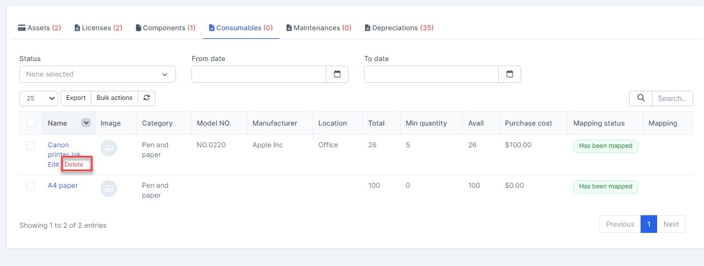This screenshot has width=704, height=266.
Task: Click Delete under Canon printer ink
Action: [x=74, y=164]
